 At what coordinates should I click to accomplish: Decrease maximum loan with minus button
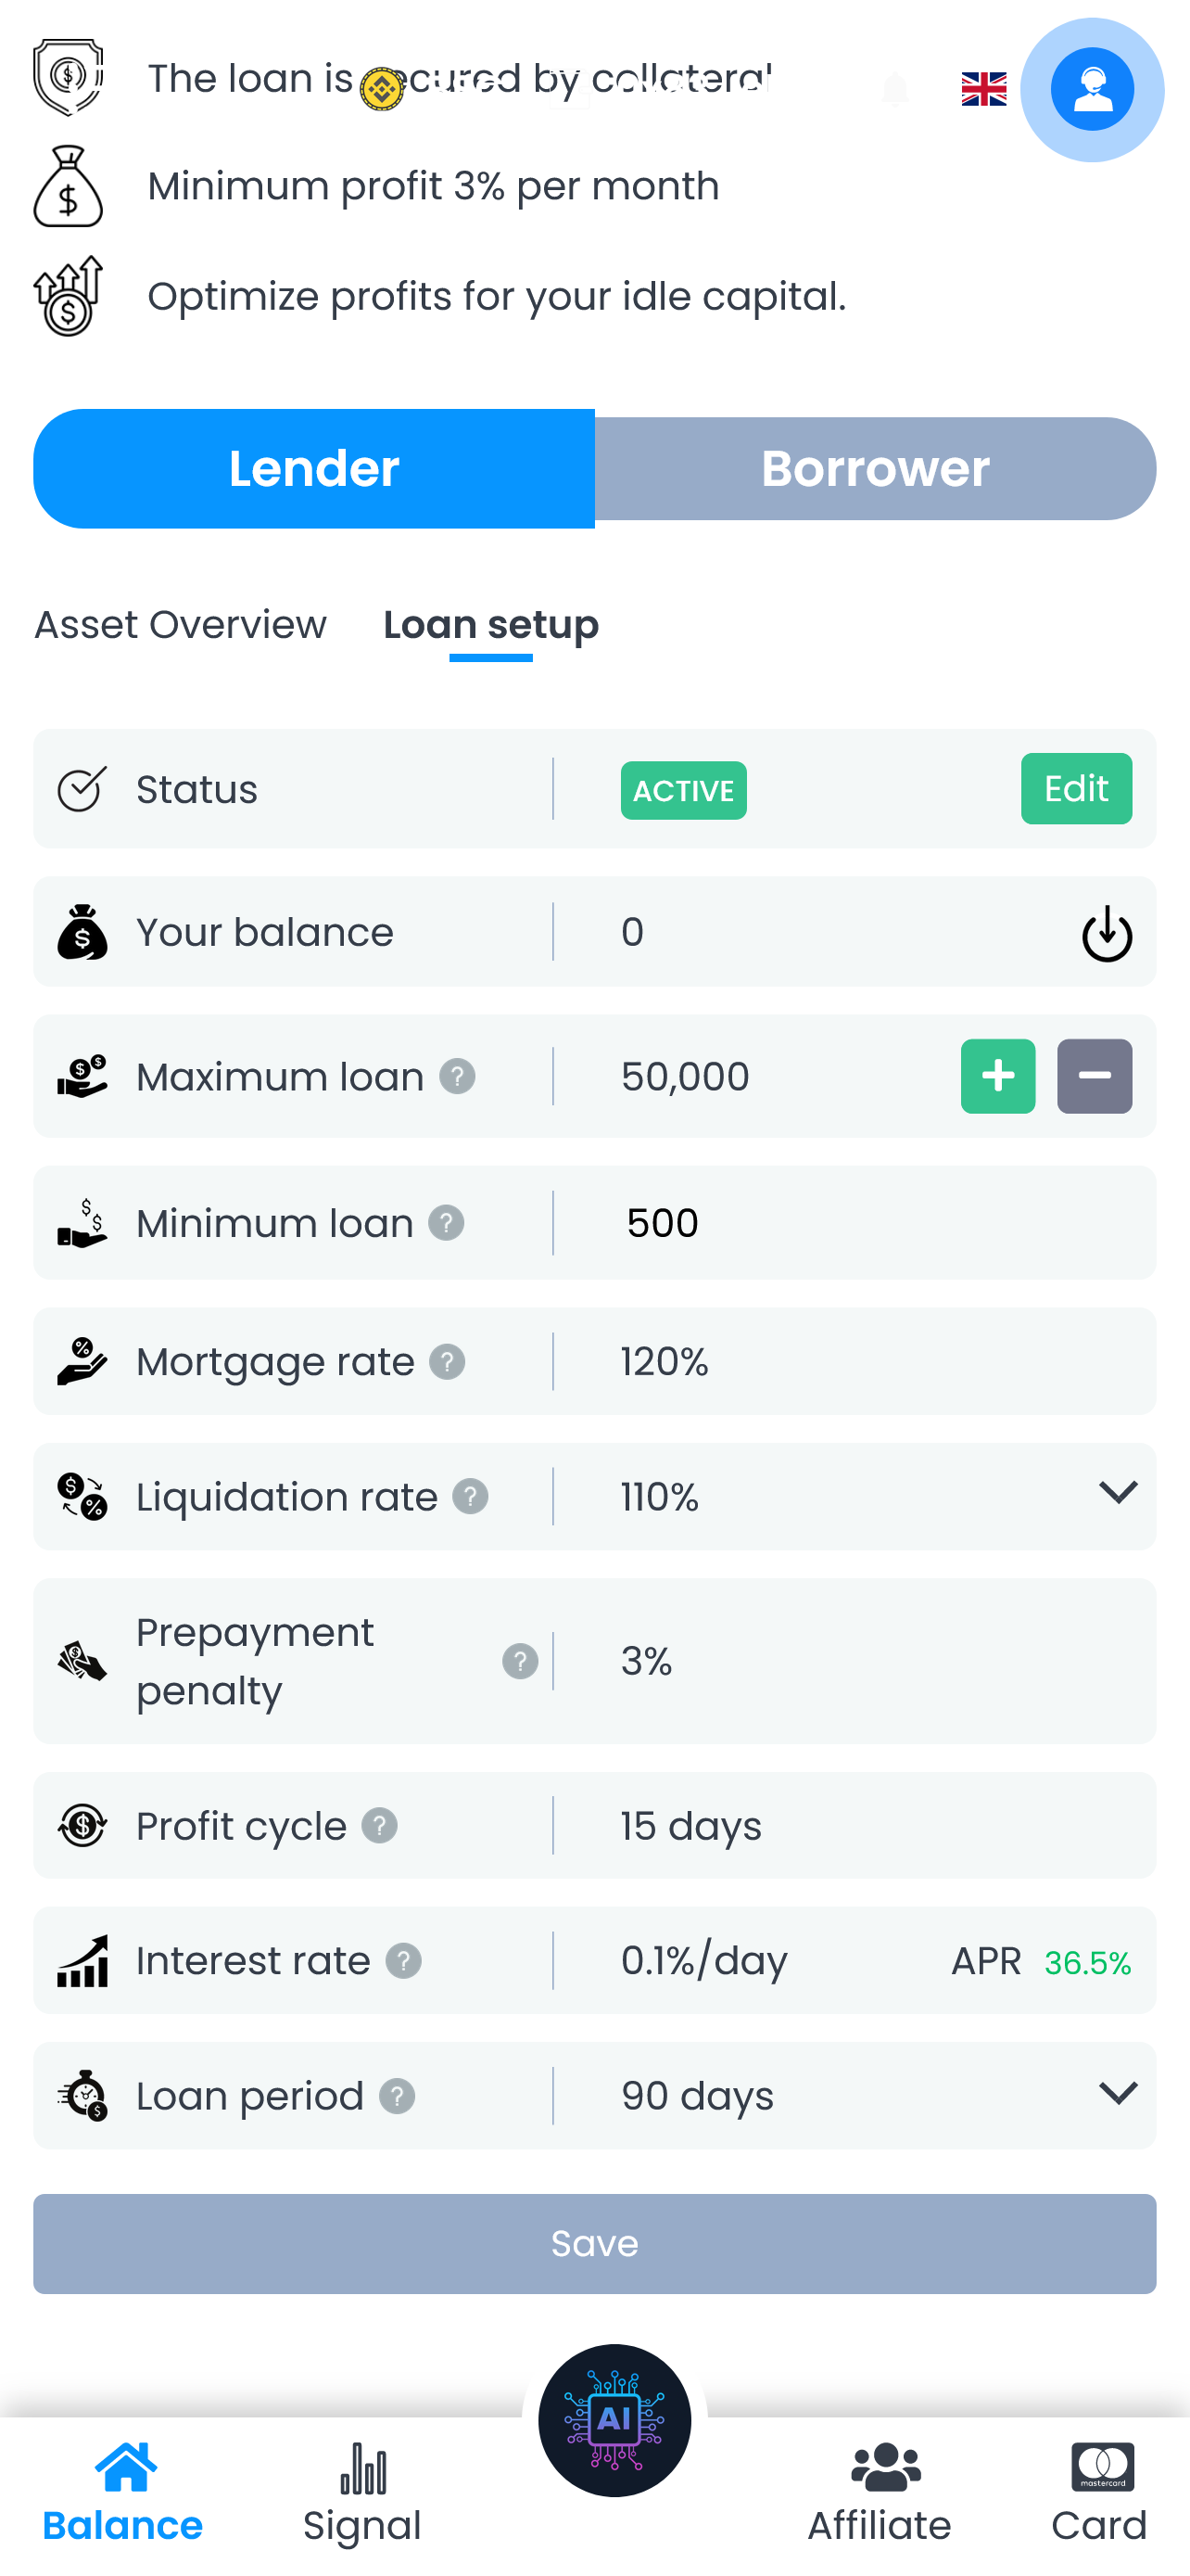[1095, 1076]
